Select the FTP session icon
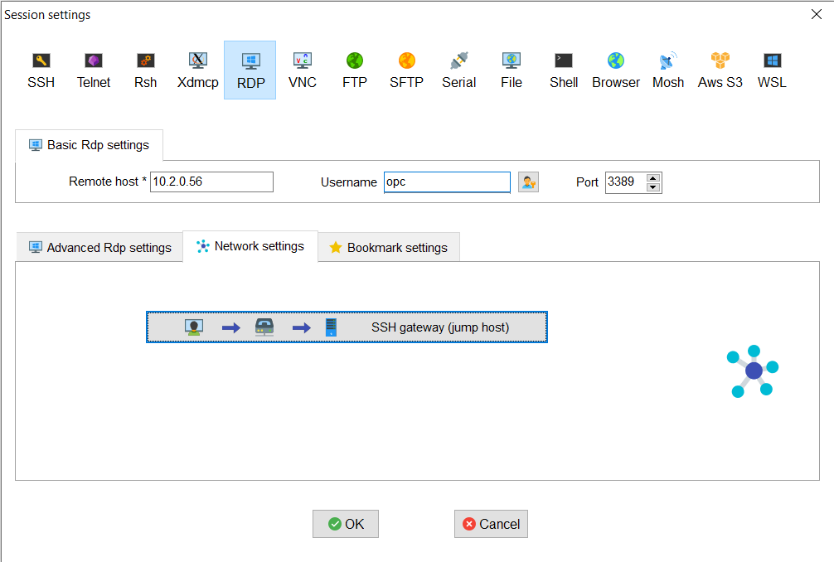Screen dimensions: 834x562 tap(354, 70)
